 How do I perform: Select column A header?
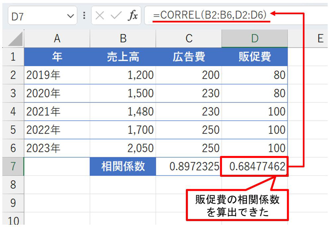point(57,38)
